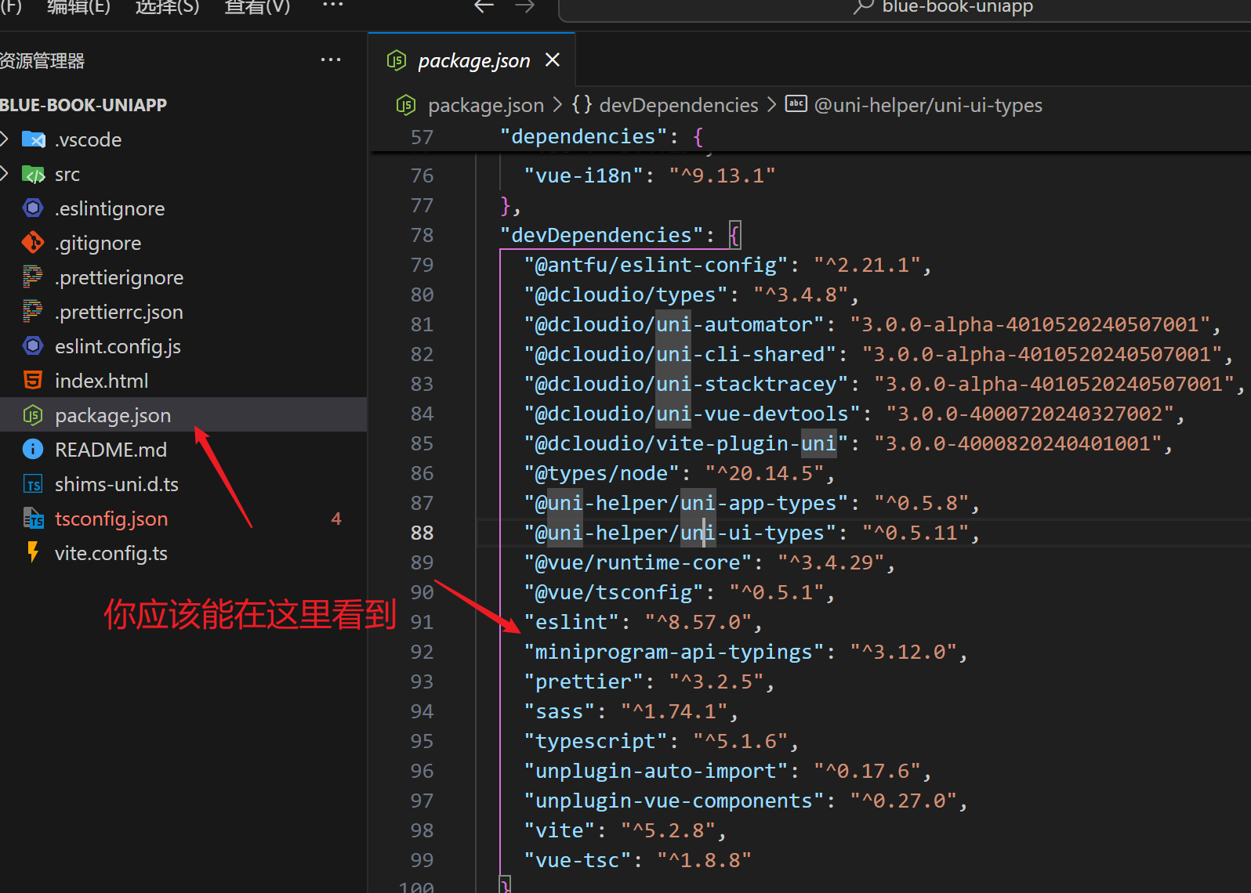Click the README.md info icon
Screen dimensions: 1251x893
(33, 450)
